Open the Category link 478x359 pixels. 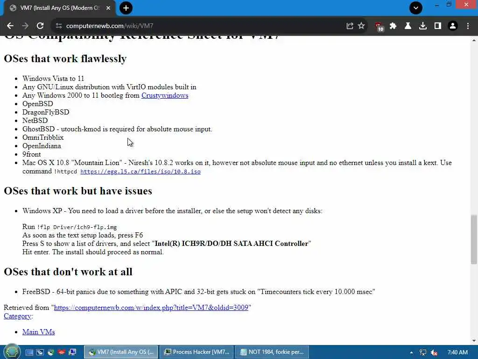click(17, 316)
